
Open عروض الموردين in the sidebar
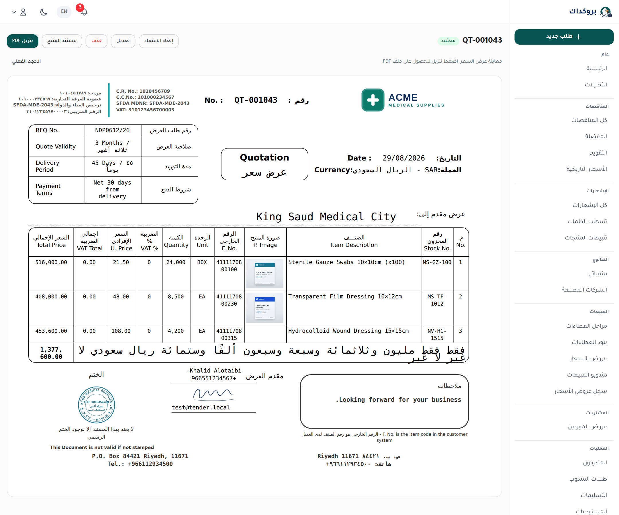[x=587, y=427]
